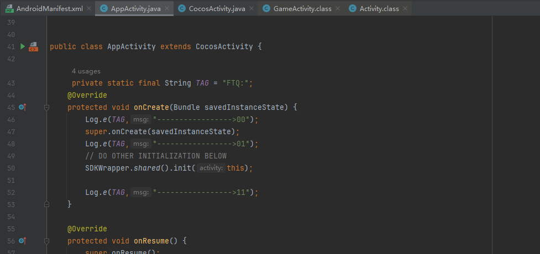Run AppActivity using the green gutter arrow
The height and width of the screenshot is (254, 540).
tap(23, 46)
